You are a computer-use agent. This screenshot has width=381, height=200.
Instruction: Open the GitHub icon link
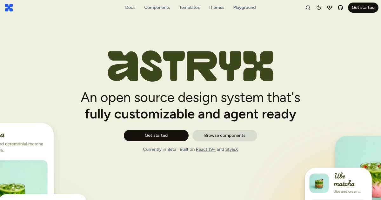click(x=340, y=8)
